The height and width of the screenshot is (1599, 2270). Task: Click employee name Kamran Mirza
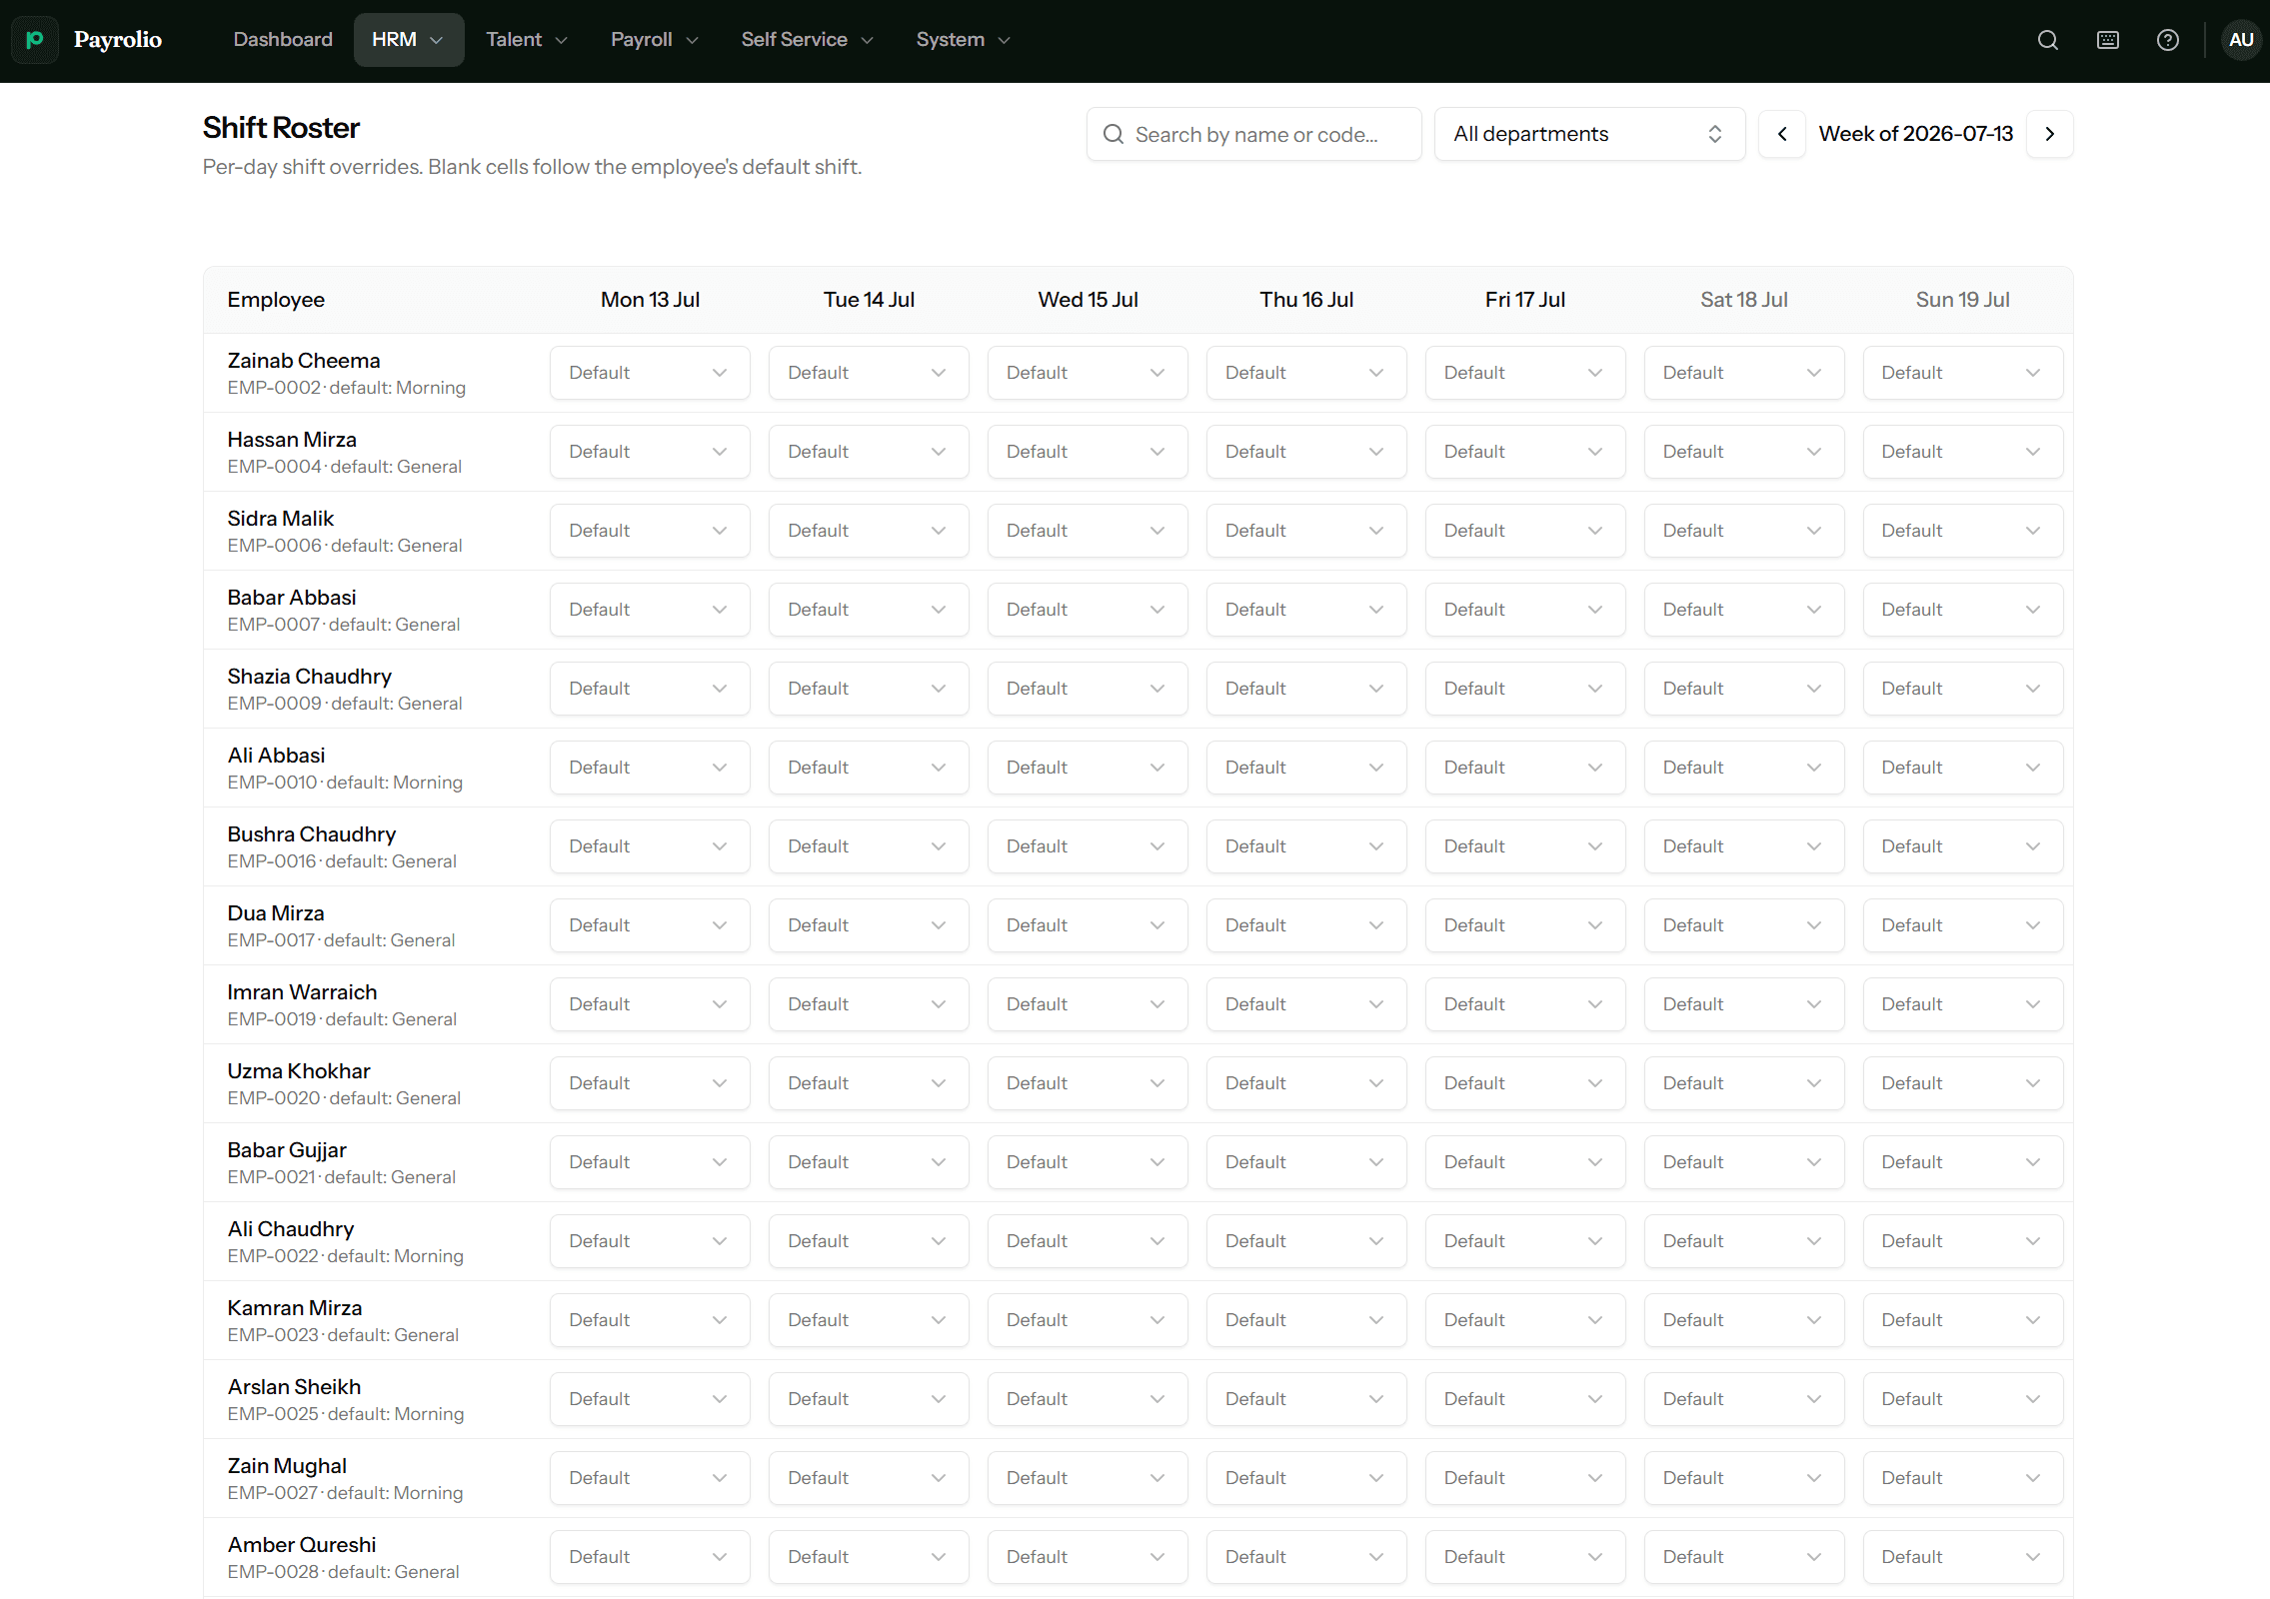295,1308
